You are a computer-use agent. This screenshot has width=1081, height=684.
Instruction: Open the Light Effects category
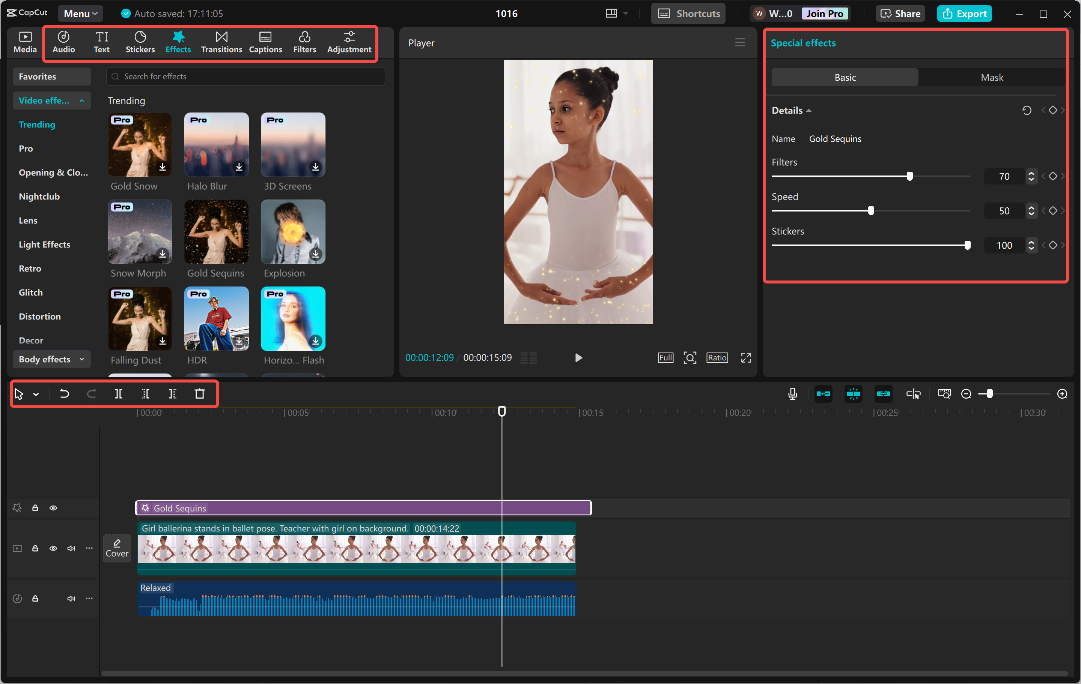click(44, 244)
